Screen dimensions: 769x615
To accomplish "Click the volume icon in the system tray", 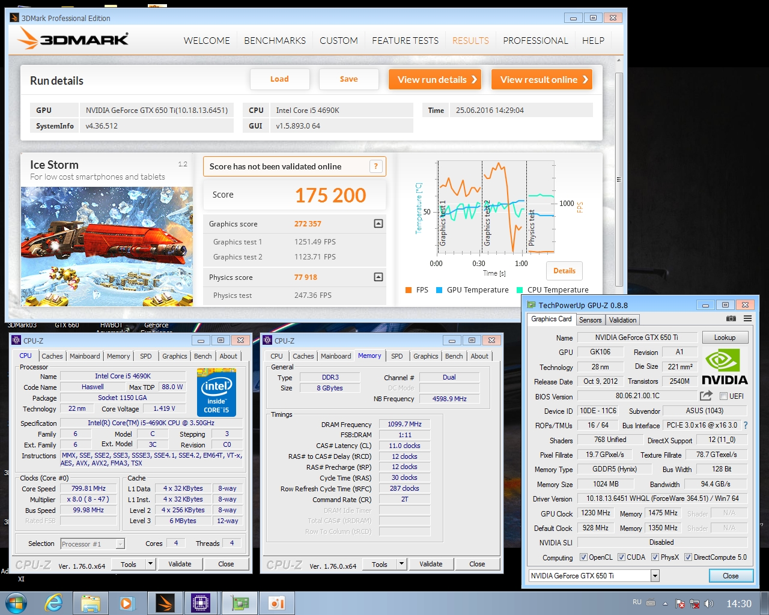I will [709, 604].
